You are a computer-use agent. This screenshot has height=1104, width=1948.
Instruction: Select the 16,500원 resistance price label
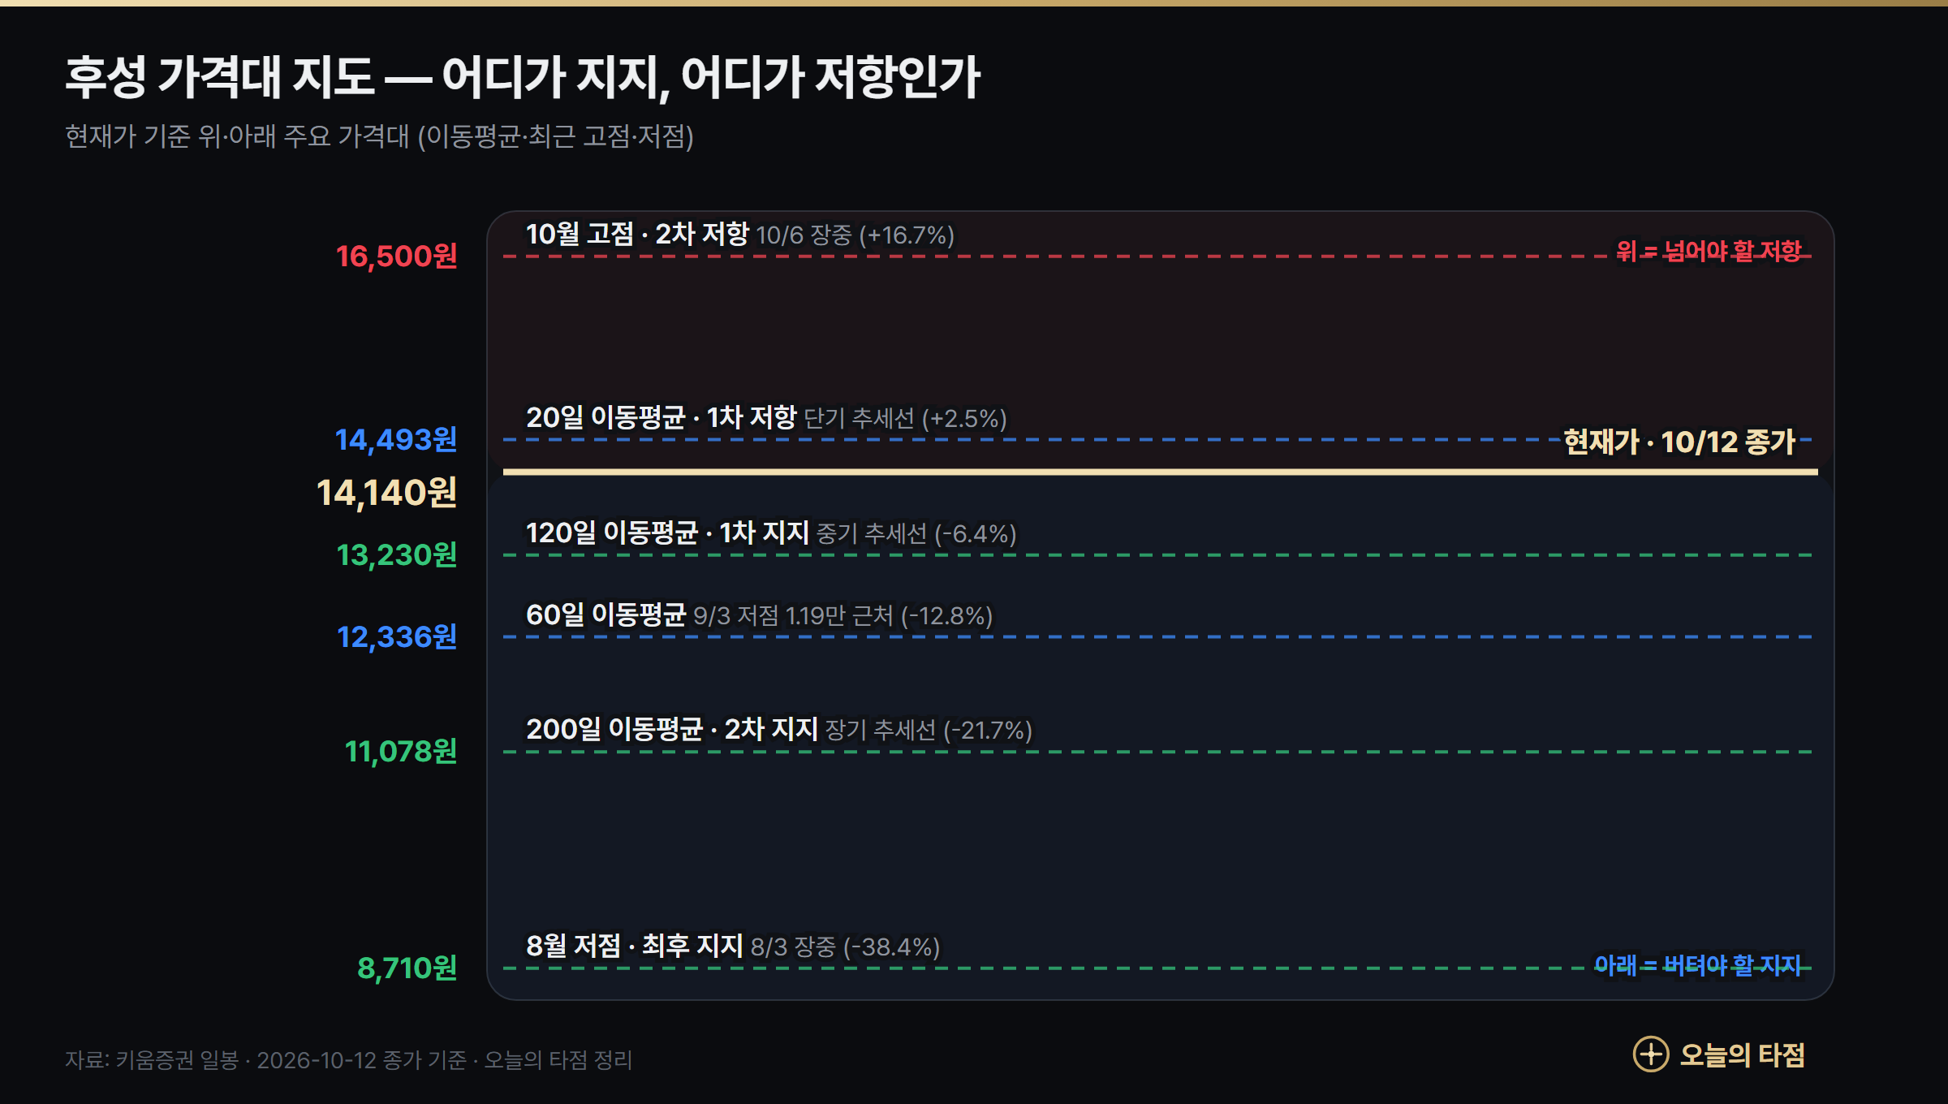click(397, 257)
